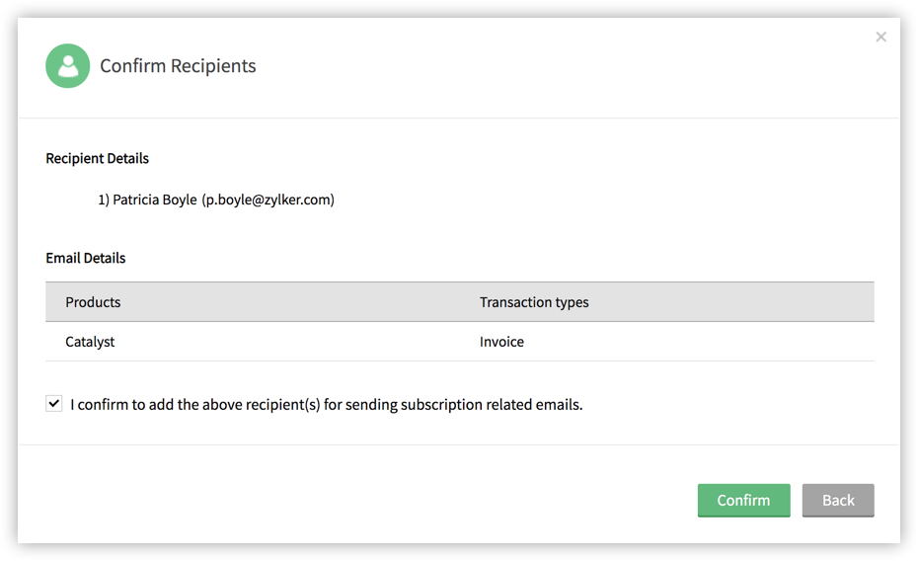The image size is (918, 561).
Task: Click 'subscription related emails' in confirmation text
Action: pos(492,405)
